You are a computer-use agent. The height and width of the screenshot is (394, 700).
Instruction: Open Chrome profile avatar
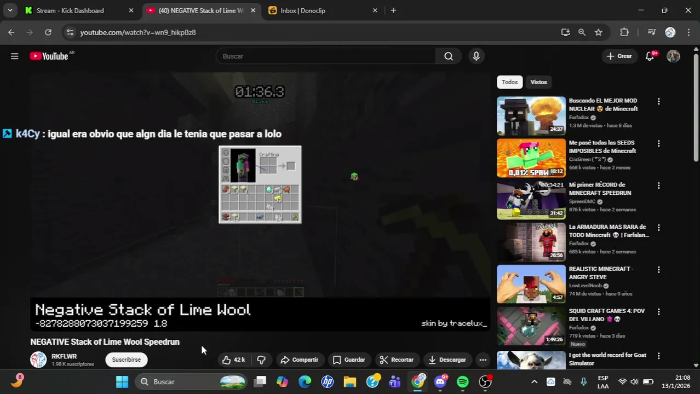670,32
